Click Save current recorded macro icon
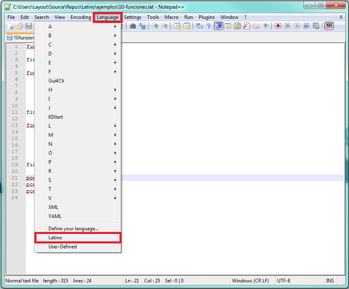The width and height of the screenshot is (349, 289). (x=316, y=26)
